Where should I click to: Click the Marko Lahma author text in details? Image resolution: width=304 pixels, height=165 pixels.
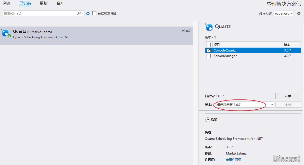(236, 153)
